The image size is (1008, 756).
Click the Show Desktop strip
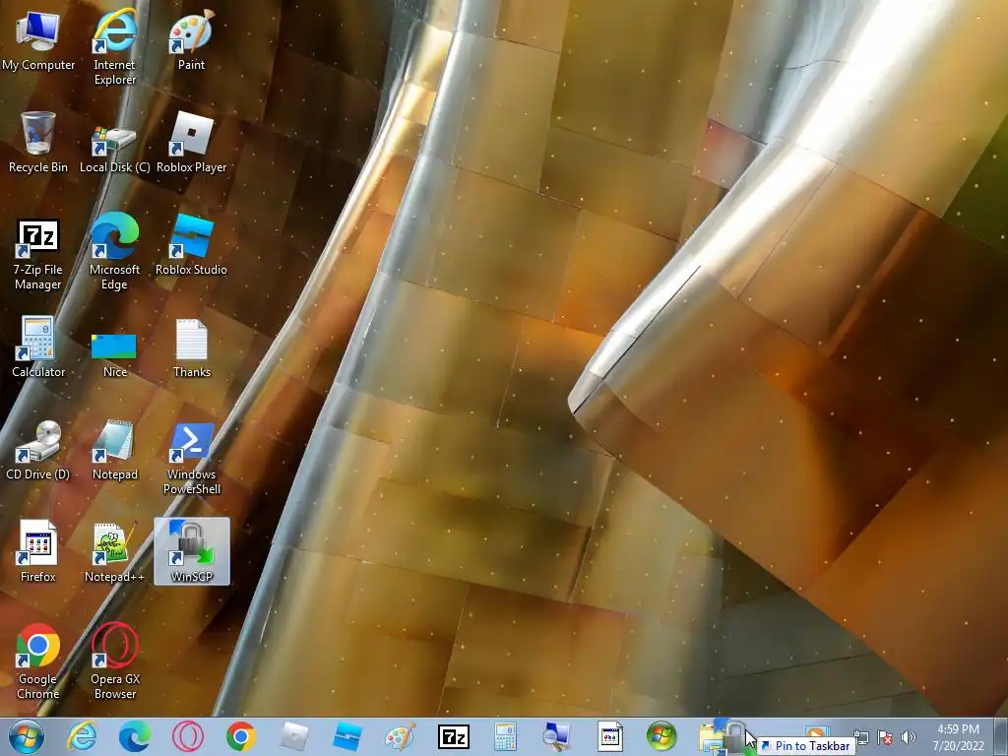click(1001, 736)
